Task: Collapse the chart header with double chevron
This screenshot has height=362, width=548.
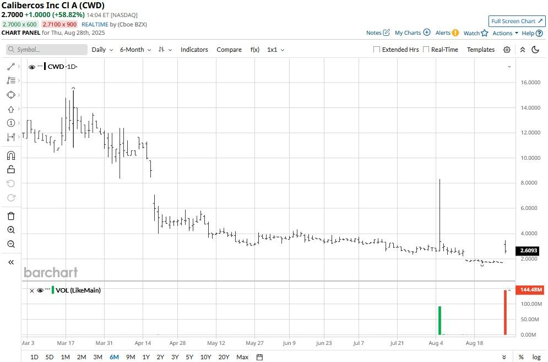Action: [x=523, y=50]
